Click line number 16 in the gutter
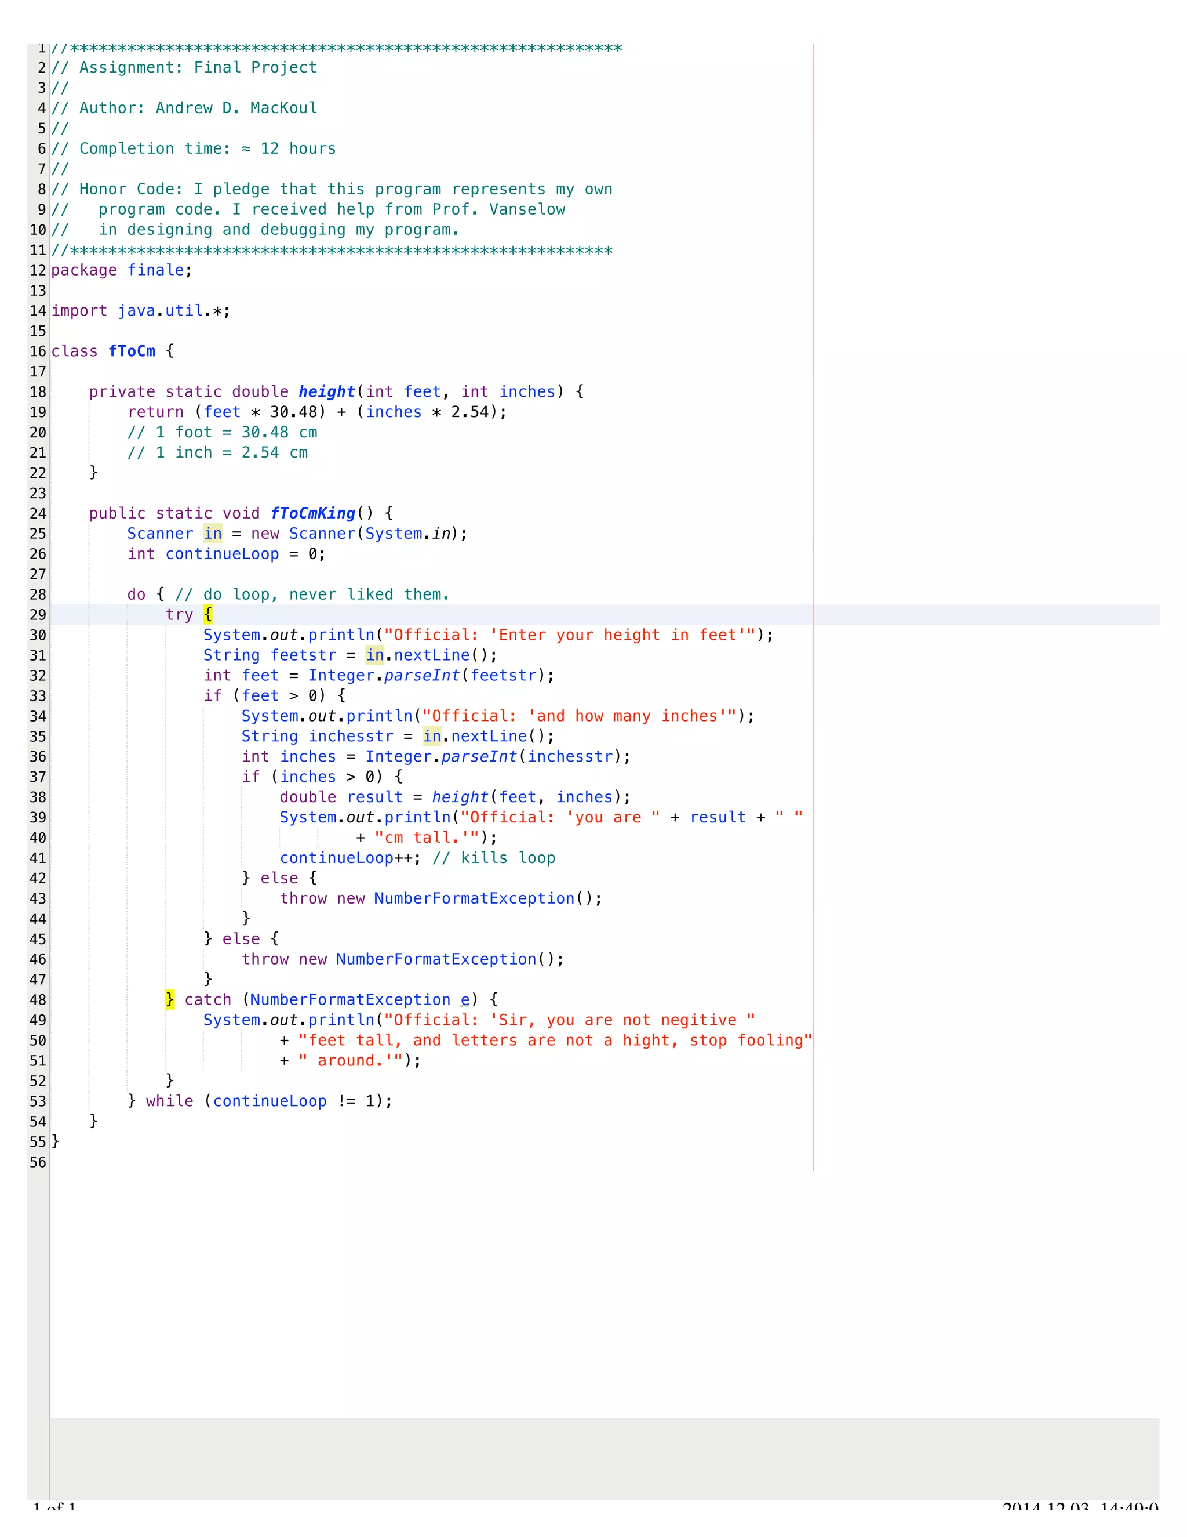 38,352
